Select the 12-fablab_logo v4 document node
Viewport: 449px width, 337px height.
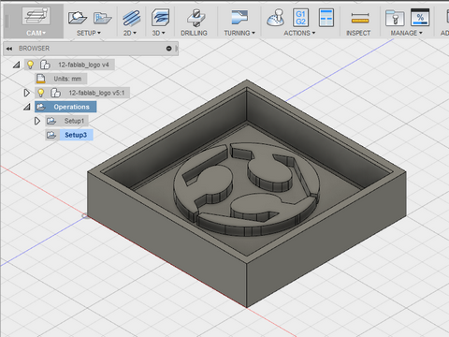(x=83, y=65)
